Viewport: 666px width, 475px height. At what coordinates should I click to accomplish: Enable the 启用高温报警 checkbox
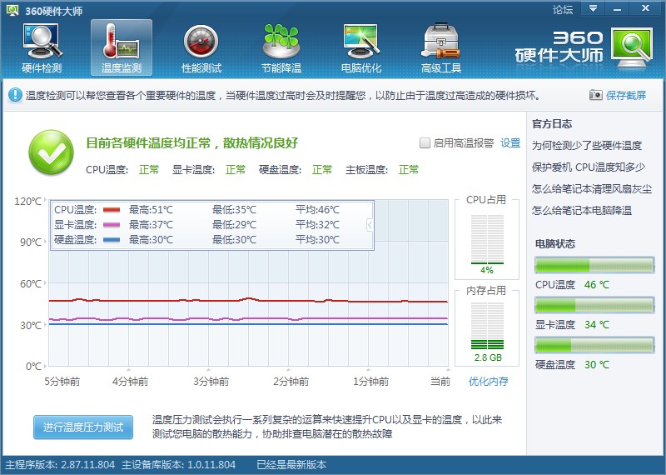(425, 143)
